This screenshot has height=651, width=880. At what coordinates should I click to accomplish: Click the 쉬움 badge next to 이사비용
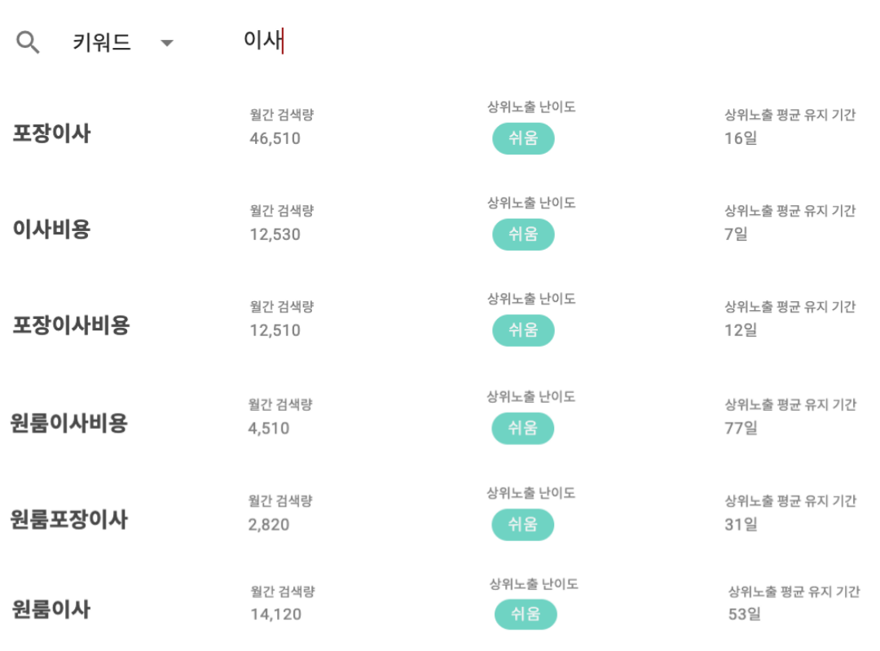(523, 234)
